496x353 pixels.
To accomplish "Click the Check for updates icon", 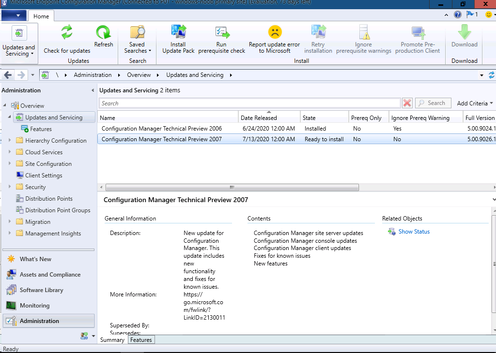I will pos(67,32).
